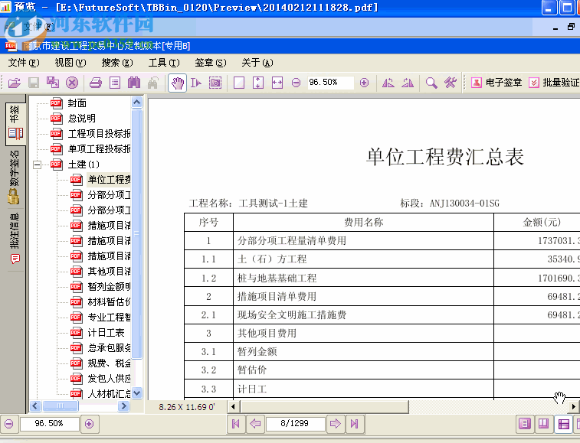This screenshot has width=580, height=443.
Task: Click the Save copy toolbar icon
Action: coord(53,83)
